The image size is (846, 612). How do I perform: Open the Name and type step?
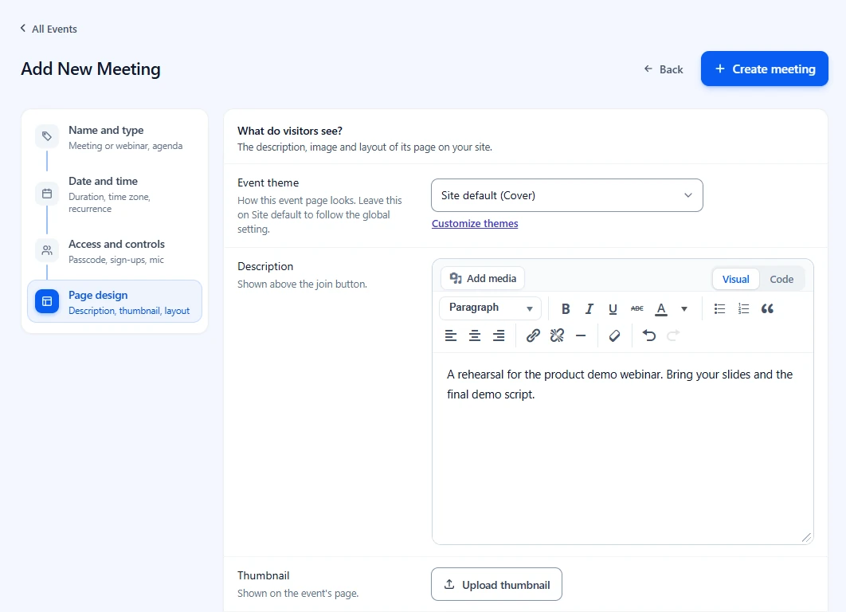pyautogui.click(x=115, y=138)
